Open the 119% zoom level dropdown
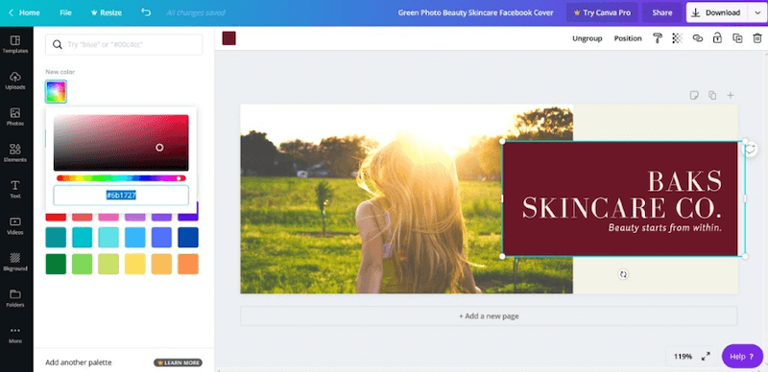The width and height of the screenshot is (768, 372). (x=683, y=357)
